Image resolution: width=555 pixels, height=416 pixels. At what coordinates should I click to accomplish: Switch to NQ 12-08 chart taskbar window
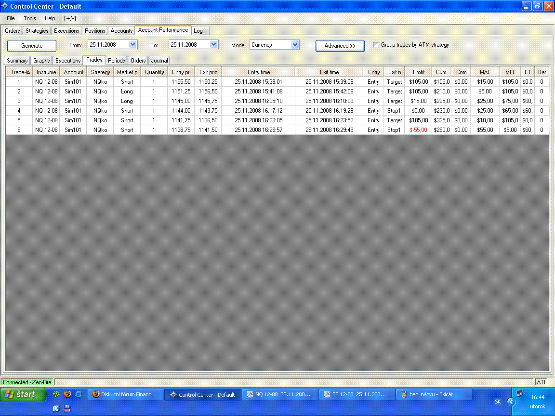click(x=280, y=395)
